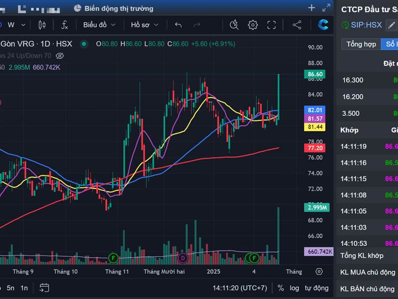398x299 pixels.
Task: Open the candlestick chart type selector
Action: (42, 25)
